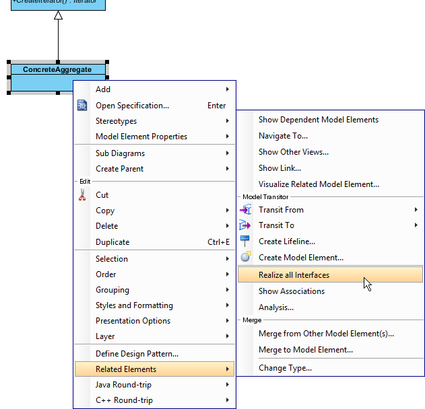Open Styles and Formatting submenu
Screen dimensions: 425x409
pos(154,305)
